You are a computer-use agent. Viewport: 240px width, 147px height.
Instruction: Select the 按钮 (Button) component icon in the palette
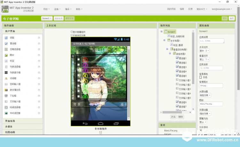[6, 38]
